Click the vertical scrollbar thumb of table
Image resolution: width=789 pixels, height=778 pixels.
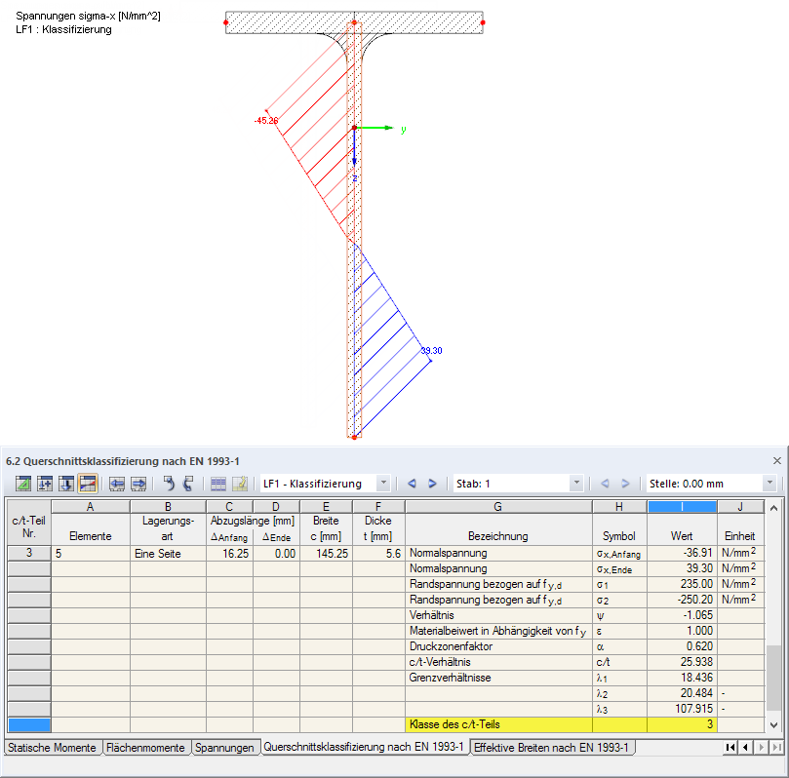pos(774,679)
